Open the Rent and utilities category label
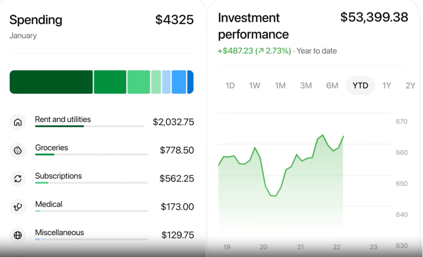Image resolution: width=423 pixels, height=257 pixels. (x=63, y=119)
